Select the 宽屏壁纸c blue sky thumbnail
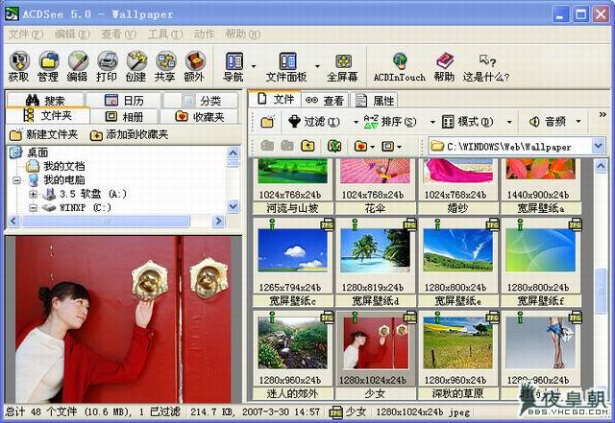This screenshot has width=615, height=423. [292, 262]
